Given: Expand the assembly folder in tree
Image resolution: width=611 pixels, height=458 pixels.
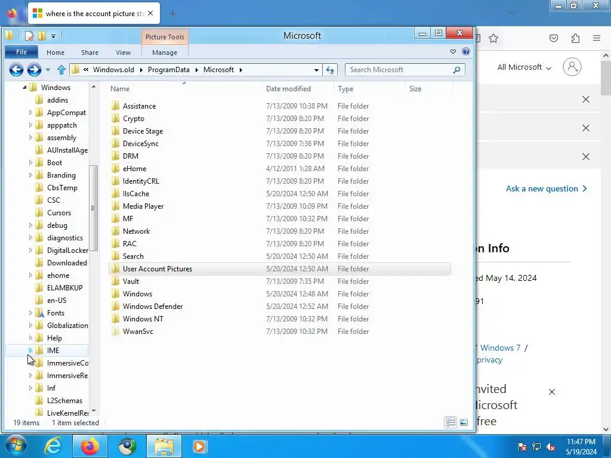Looking at the screenshot, I should [x=30, y=138].
